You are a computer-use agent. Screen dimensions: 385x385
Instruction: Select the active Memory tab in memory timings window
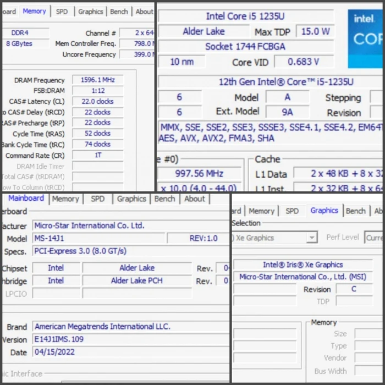pyautogui.click(x=34, y=12)
